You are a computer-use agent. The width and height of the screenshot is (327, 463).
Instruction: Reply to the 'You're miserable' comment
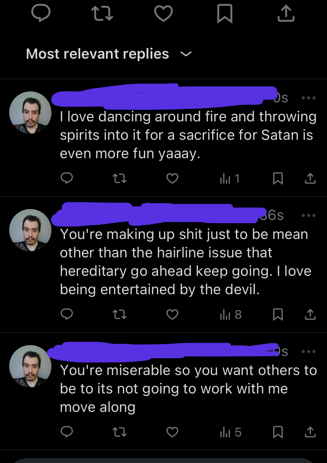[67, 432]
